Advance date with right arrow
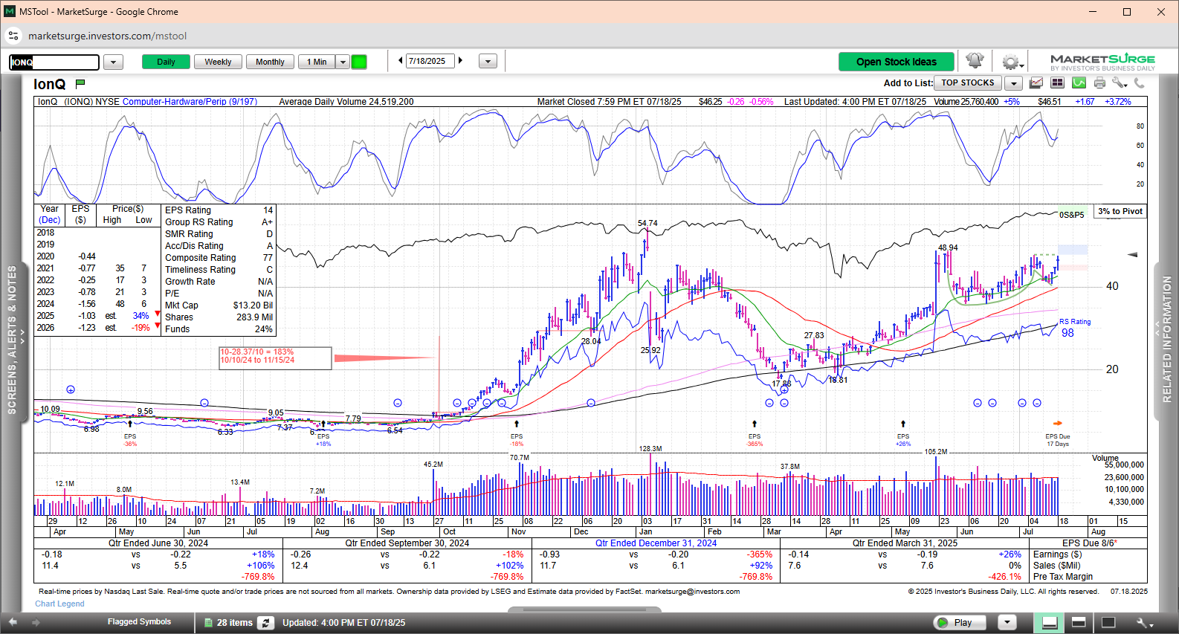The width and height of the screenshot is (1179, 634). 460,61
